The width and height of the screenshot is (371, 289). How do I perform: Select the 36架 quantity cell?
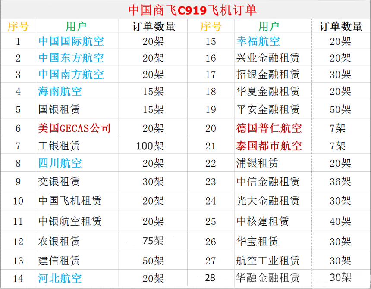(341, 181)
